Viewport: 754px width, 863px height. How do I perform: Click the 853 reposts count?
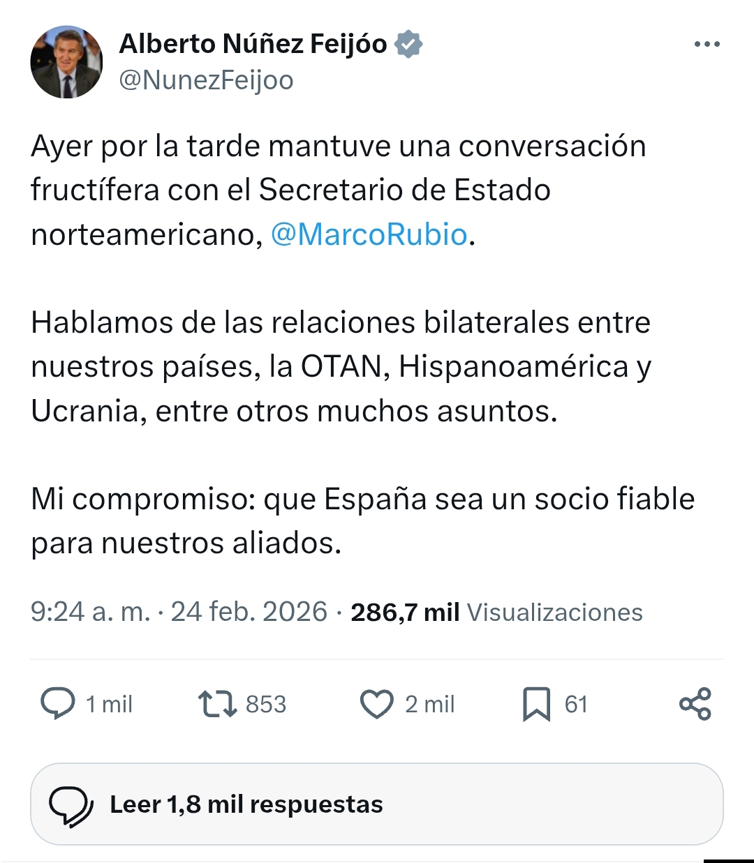pos(266,705)
